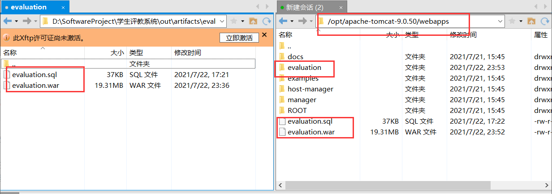
Task: Click evaluation.sql file icon in local pane
Action: tap(7, 74)
